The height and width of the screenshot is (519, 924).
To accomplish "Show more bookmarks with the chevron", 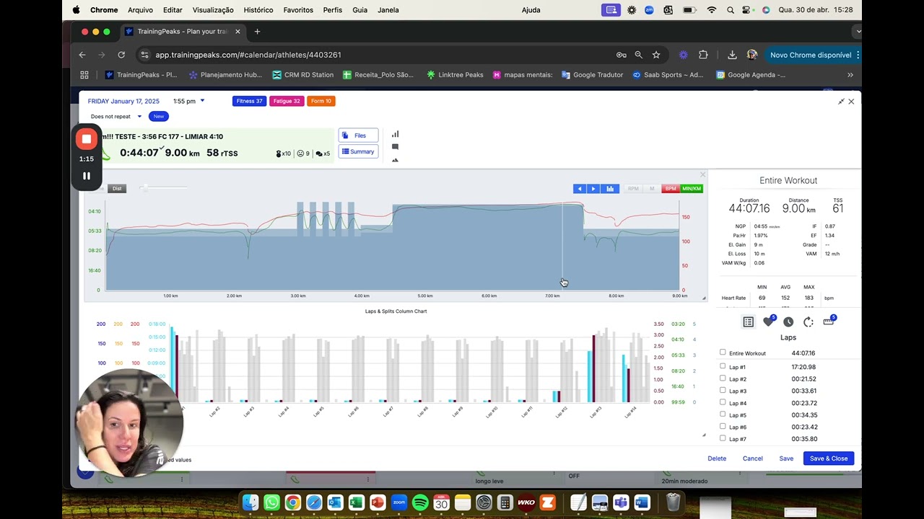I will point(850,75).
